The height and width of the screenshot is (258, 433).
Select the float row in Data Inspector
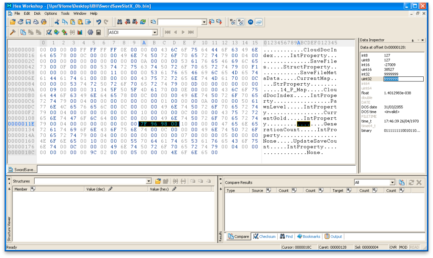tap(392, 93)
